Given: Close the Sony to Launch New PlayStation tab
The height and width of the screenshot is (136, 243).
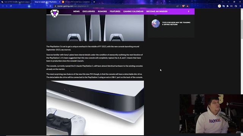Looking at the screenshot, I should (x=60, y=2).
